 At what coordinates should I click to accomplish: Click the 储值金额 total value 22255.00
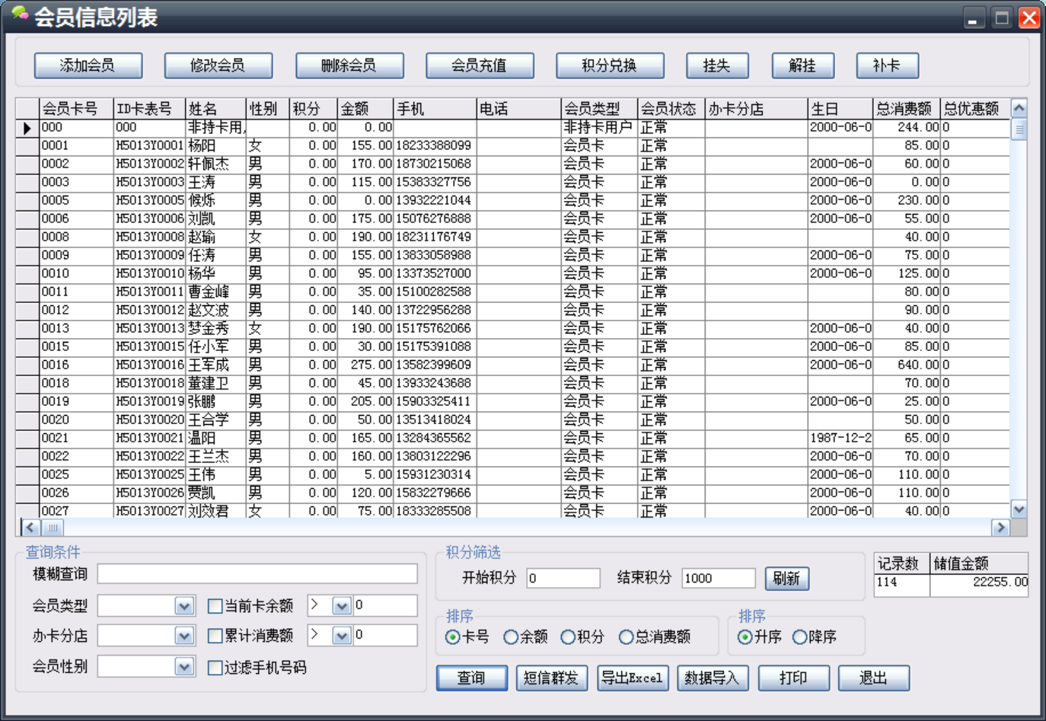tap(979, 582)
